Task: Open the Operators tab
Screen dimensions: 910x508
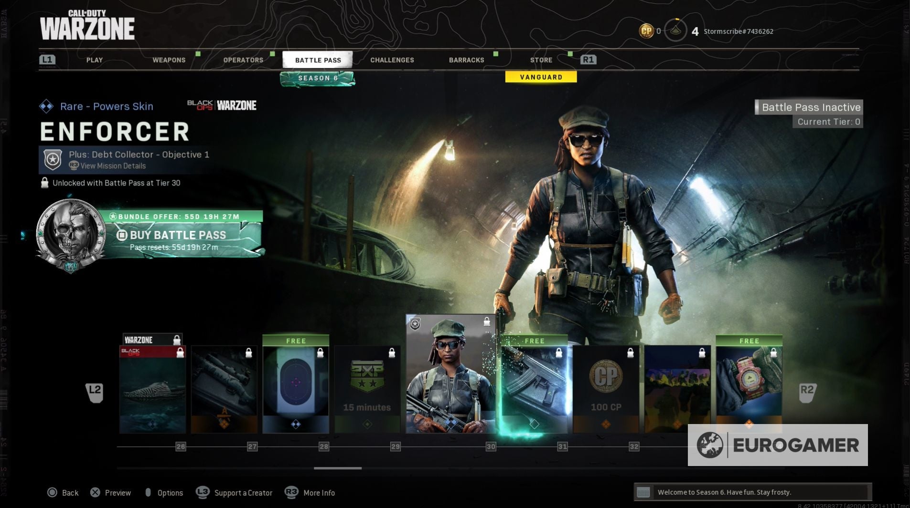Action: [x=243, y=60]
